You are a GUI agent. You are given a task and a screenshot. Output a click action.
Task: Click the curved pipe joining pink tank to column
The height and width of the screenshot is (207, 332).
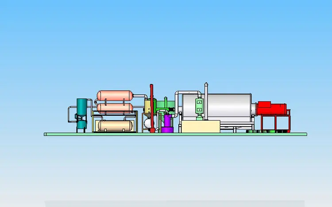pyautogui.click(x=141, y=96)
